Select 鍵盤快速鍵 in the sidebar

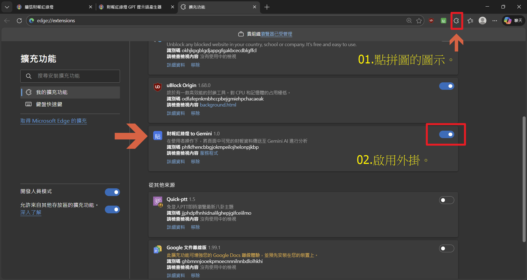tap(70, 104)
